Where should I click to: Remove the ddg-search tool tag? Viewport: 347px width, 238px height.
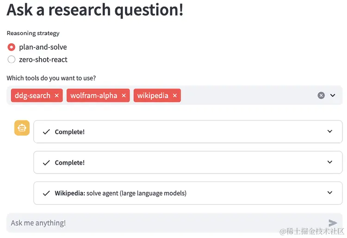56,95
